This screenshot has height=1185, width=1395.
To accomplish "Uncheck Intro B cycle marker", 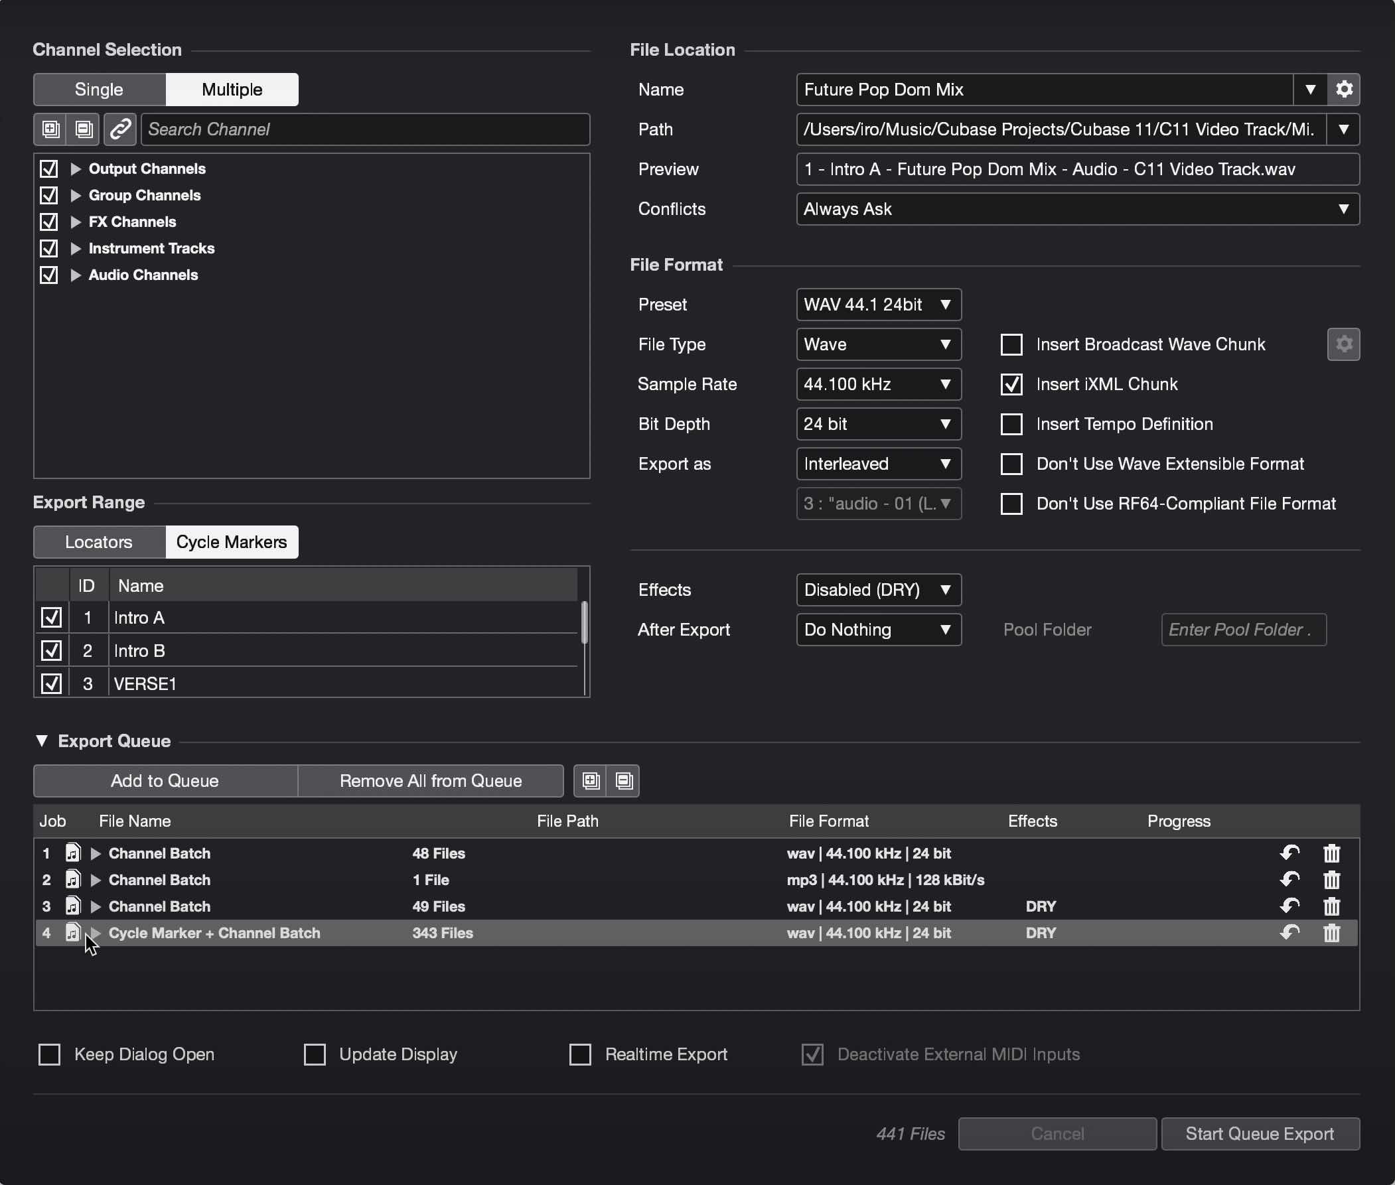I will pyautogui.click(x=52, y=650).
